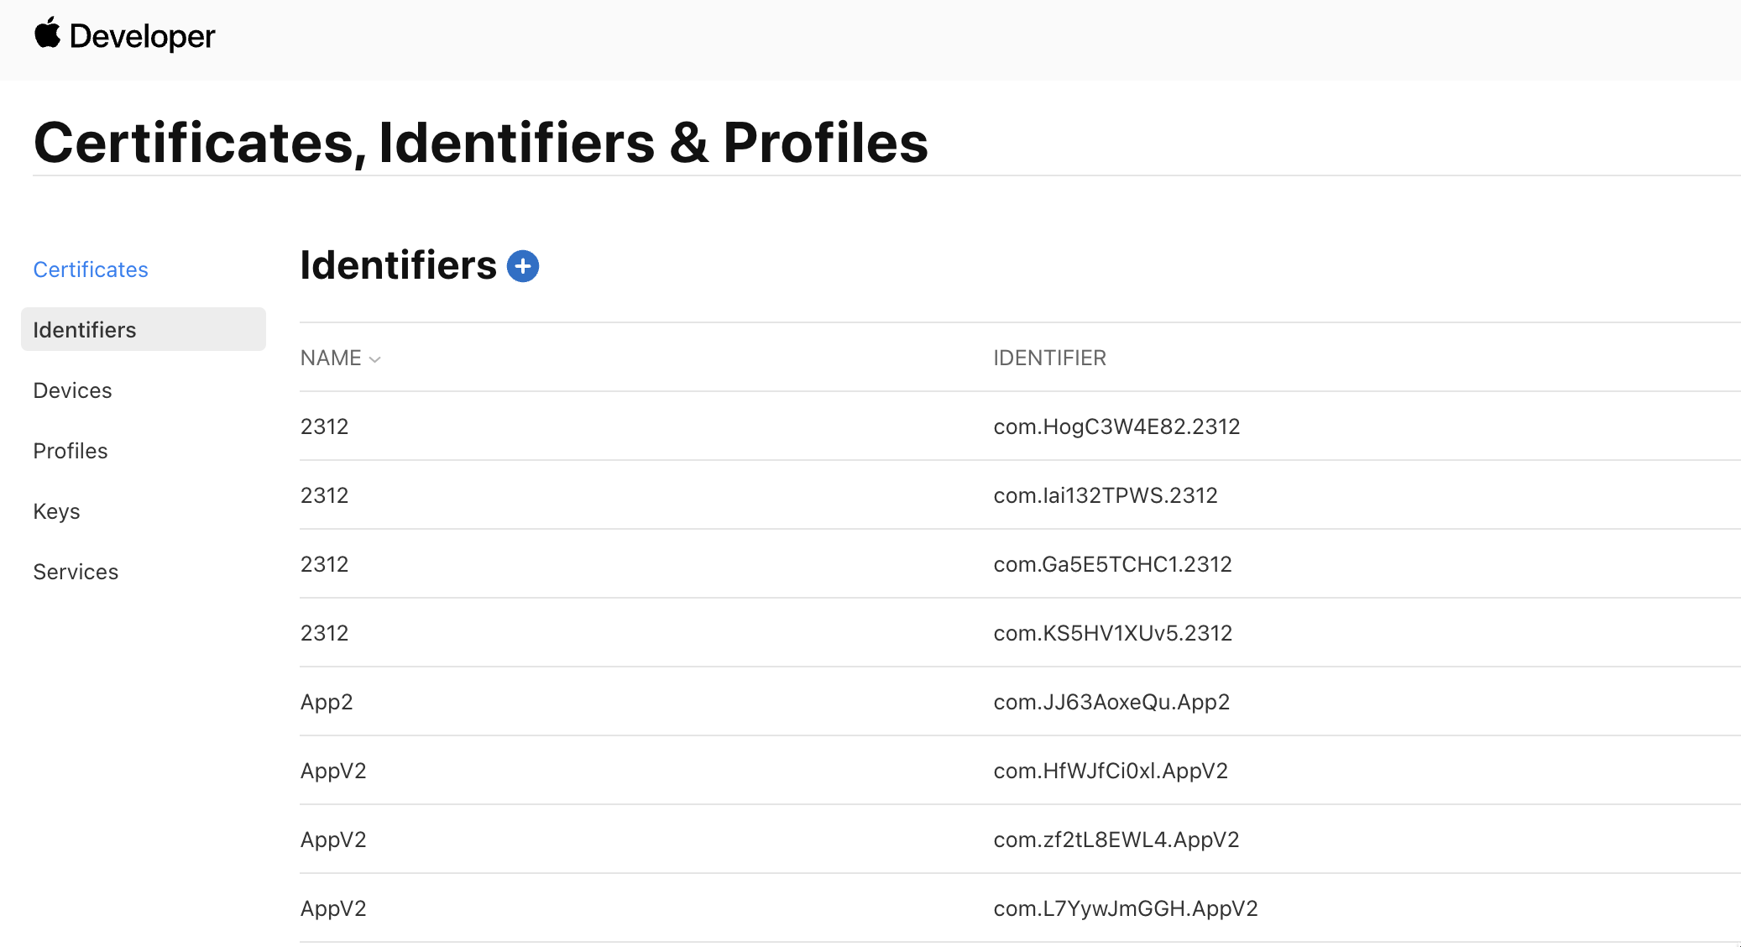Open identifier com.HogC3W4E82.2312 row
This screenshot has width=1741, height=947.
[x=1020, y=426]
